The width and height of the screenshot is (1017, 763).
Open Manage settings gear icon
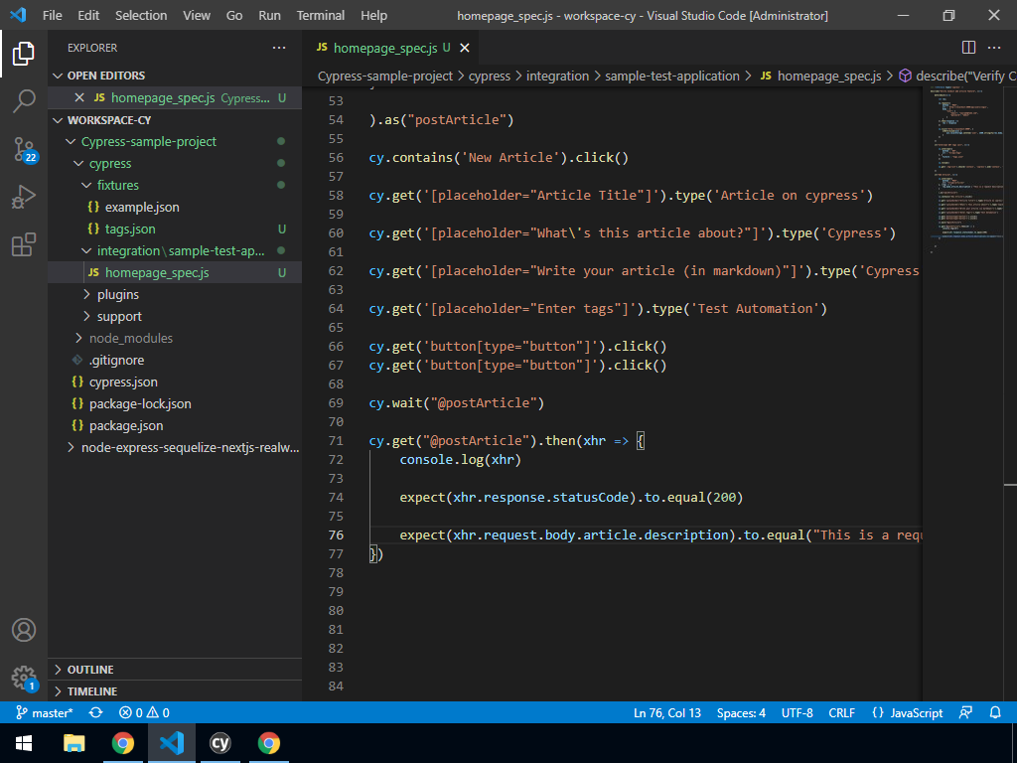coord(24,678)
